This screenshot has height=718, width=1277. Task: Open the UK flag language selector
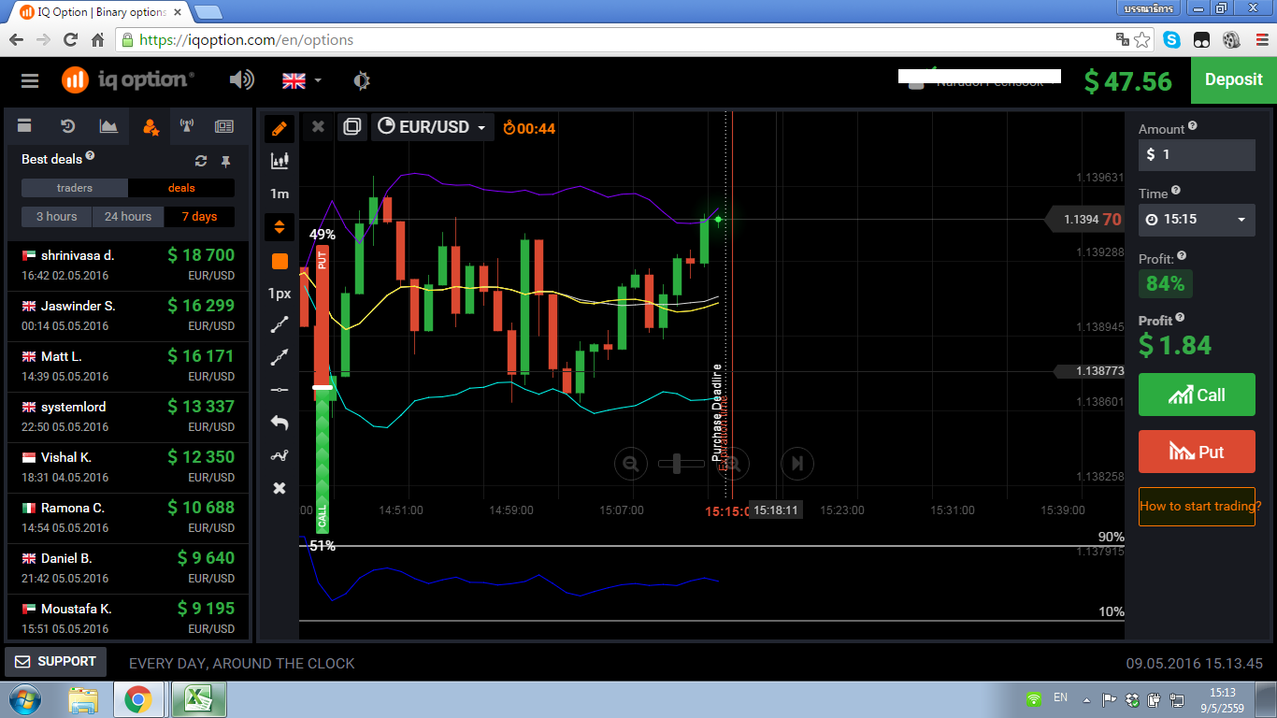pos(301,80)
